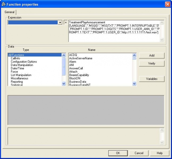
Task: Confirm the dialog with OK
Action: pyautogui.click(x=118, y=153)
